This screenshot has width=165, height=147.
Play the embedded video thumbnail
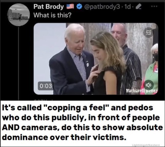tap(96, 59)
